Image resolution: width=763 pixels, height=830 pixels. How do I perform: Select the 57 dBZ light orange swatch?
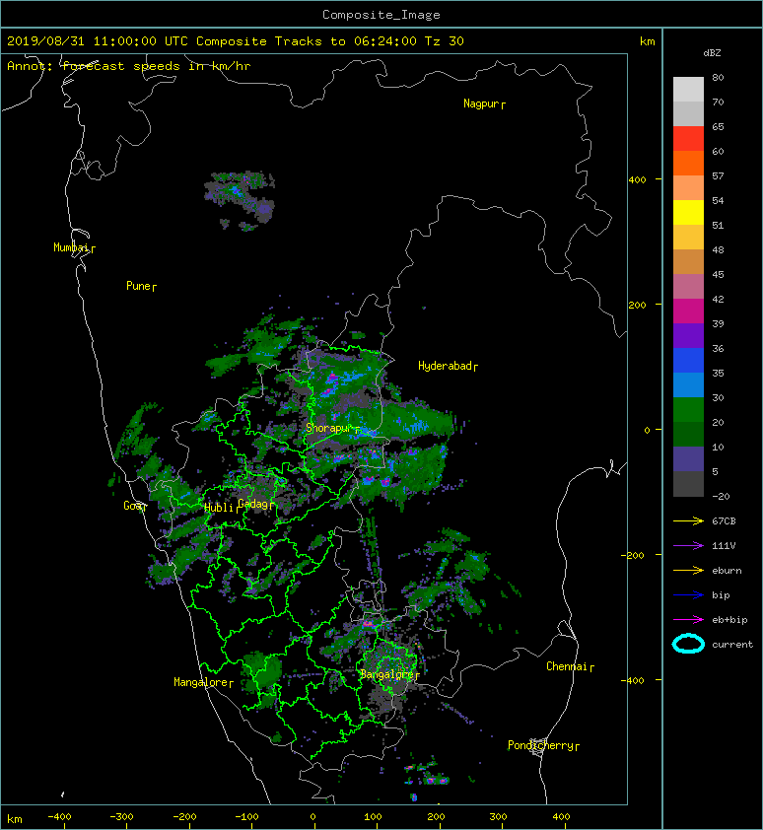(688, 188)
